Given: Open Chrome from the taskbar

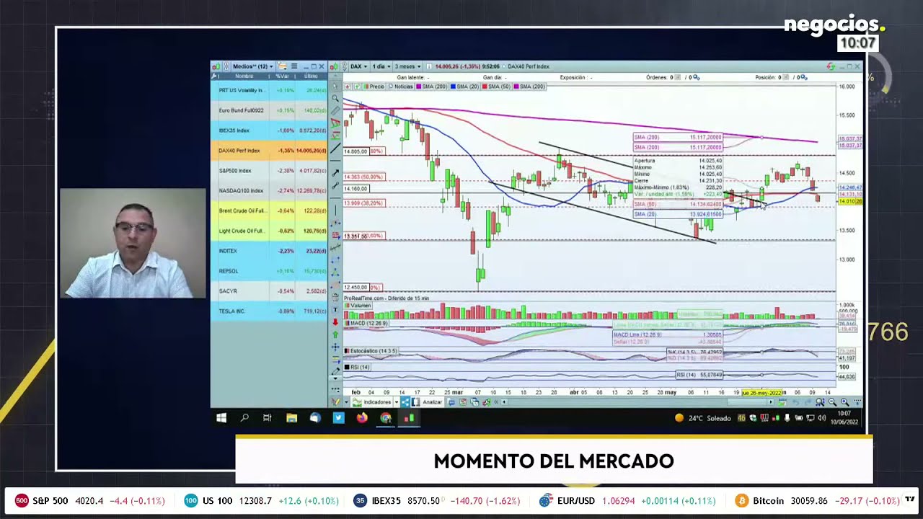Looking at the screenshot, I should coord(386,417).
